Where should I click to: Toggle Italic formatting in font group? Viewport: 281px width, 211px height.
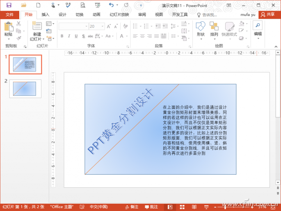coord(69,36)
